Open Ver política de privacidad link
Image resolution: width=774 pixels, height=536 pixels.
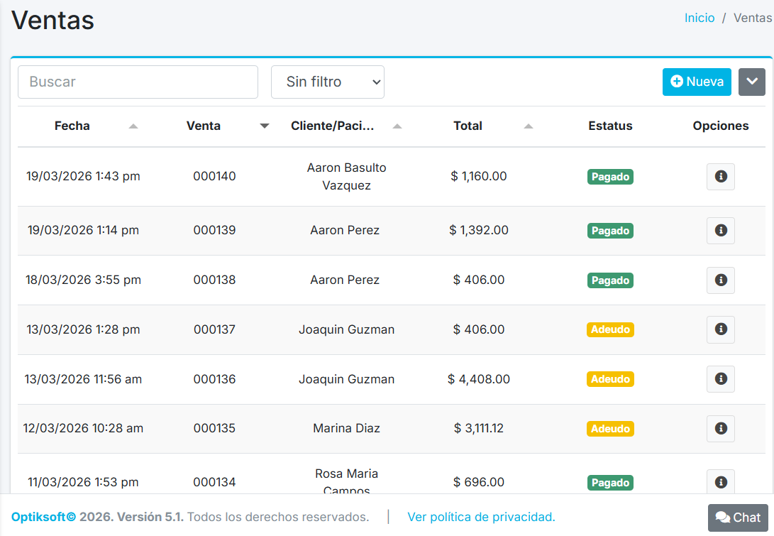(481, 517)
